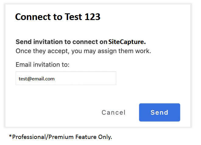
Task: Click the bold "Send invitation to connect" text
Action: 61,42
